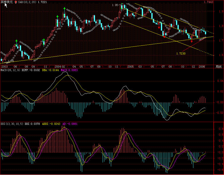Click the yellow DEA:-0.0144 readout
The image size is (224, 175).
pyautogui.click(x=51, y=70)
